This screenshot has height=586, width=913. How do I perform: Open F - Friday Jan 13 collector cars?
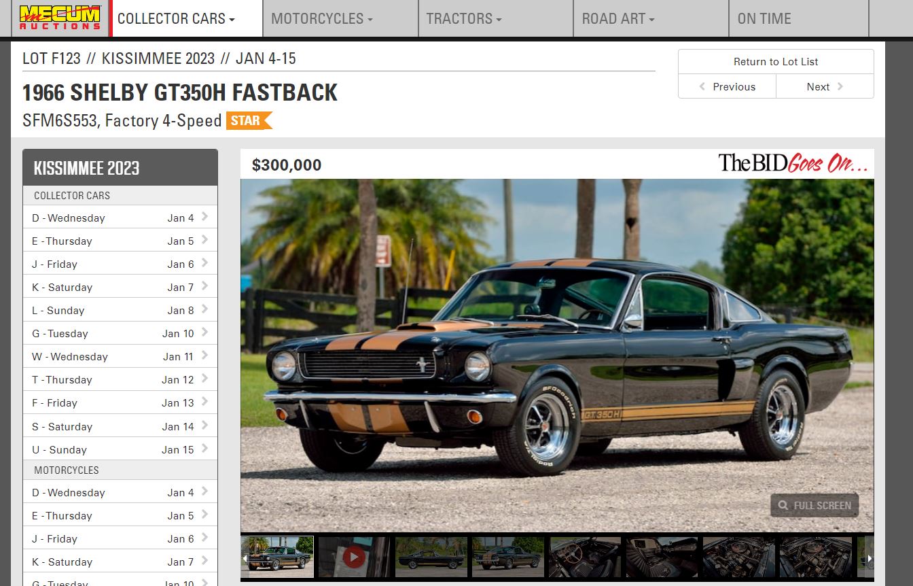tap(120, 402)
